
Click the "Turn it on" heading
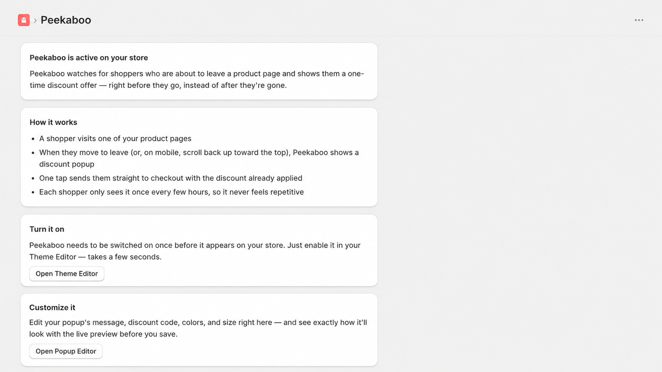click(47, 229)
